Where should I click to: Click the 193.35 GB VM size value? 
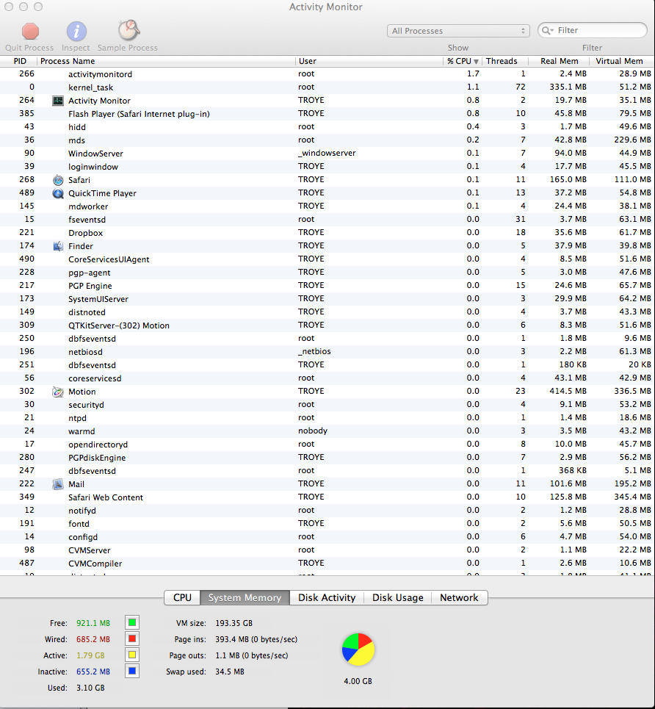coord(234,623)
